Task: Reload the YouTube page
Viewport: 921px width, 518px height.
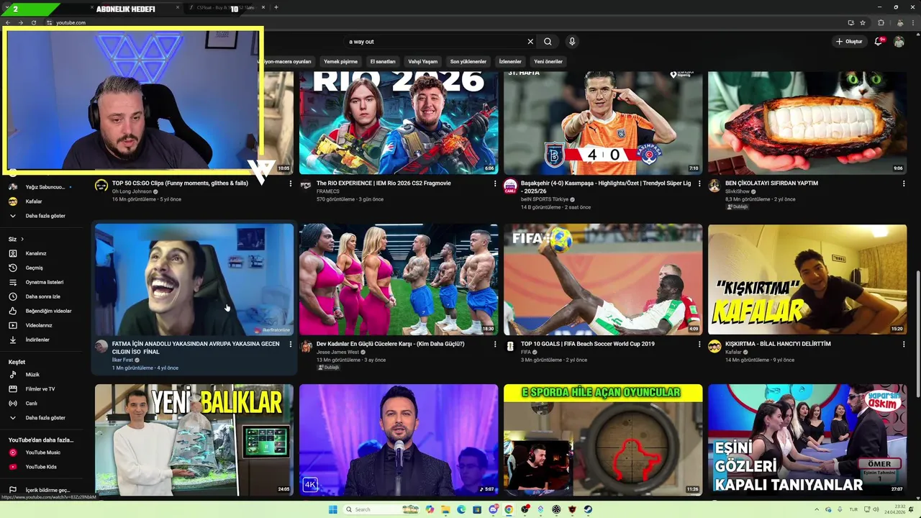Action: tap(33, 22)
